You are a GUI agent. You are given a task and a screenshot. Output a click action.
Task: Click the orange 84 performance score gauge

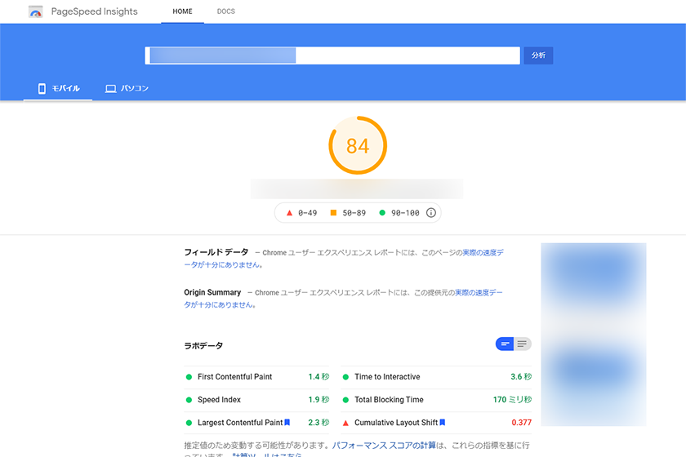pos(358,146)
